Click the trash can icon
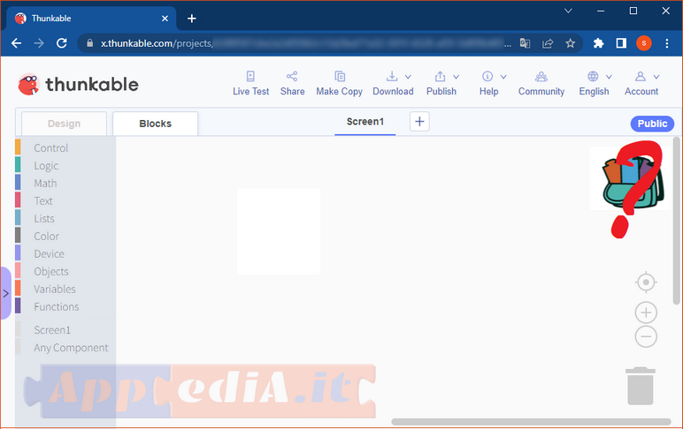 (641, 386)
